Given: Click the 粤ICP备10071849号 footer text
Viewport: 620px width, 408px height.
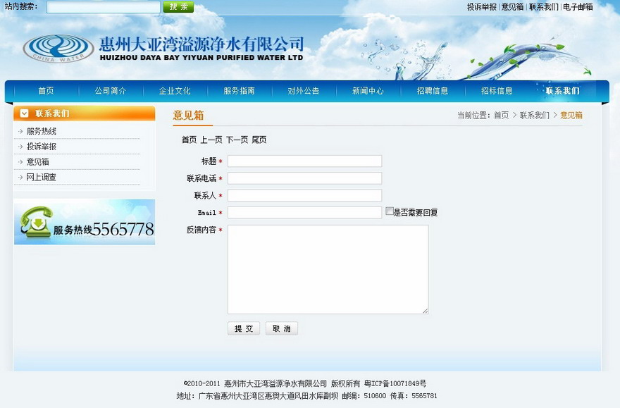Looking at the screenshot, I should [x=395, y=383].
